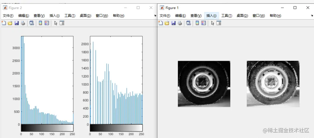314x138 pixels.
Task: Open 编辑(E) menu in Figure 2
Action: [24, 16]
